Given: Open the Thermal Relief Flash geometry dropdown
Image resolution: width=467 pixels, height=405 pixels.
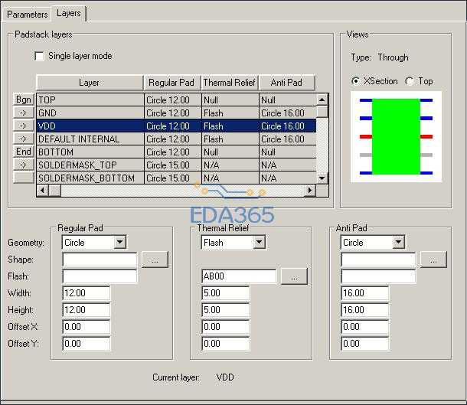Looking at the screenshot, I should click(260, 242).
